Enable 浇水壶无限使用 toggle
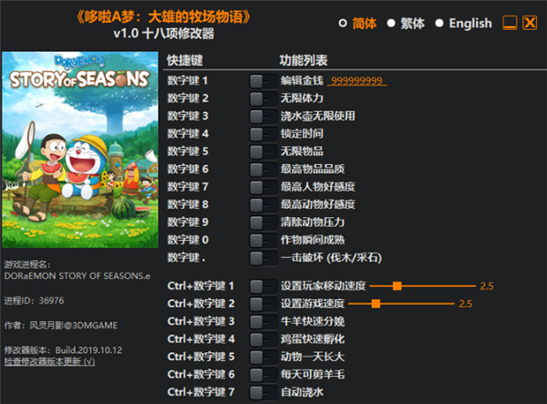This screenshot has width=547, height=404. click(x=263, y=117)
